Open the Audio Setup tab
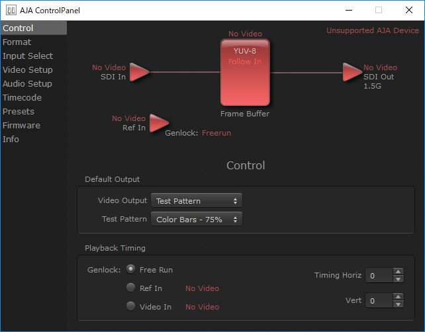Viewport: 425px width, 332px height. coord(34,84)
